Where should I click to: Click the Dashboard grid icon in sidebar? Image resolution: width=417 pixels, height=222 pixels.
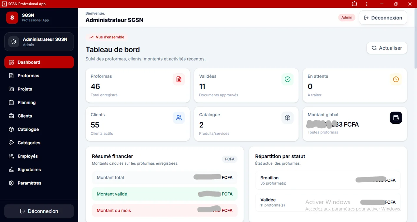pyautogui.click(x=11, y=62)
